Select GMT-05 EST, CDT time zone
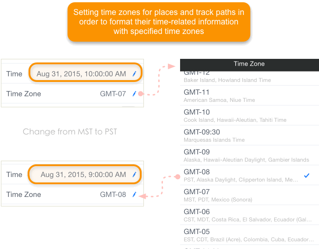Viewport: 319px width, 249px height. click(249, 235)
